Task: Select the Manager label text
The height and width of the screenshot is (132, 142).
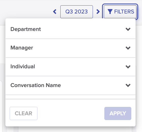Action: click(x=22, y=48)
